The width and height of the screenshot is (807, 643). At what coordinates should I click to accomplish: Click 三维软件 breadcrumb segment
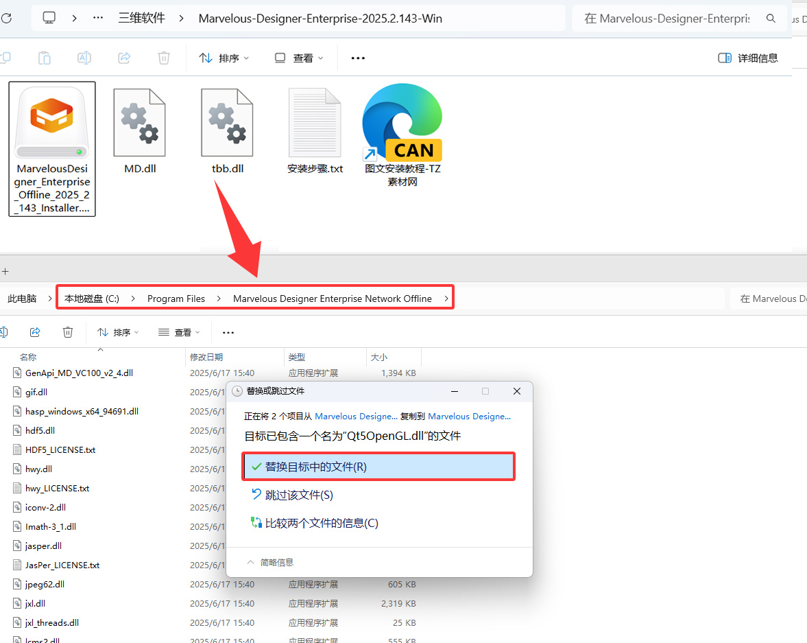point(141,18)
